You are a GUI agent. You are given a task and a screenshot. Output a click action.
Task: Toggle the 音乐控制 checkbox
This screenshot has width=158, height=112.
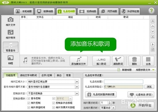[x=29, y=99]
